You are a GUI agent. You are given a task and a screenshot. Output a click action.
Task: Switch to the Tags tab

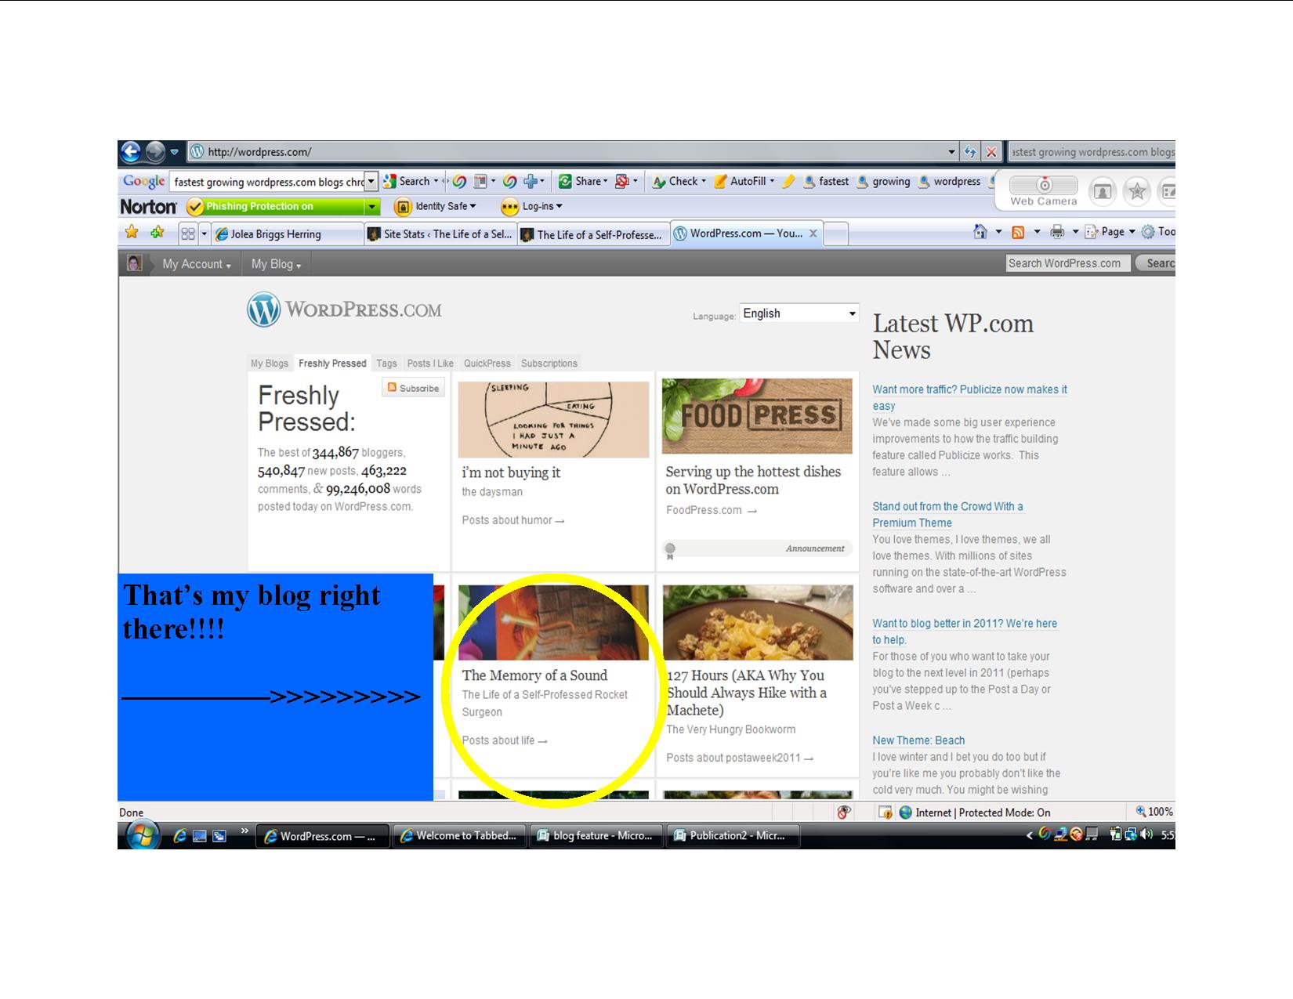pyautogui.click(x=386, y=364)
